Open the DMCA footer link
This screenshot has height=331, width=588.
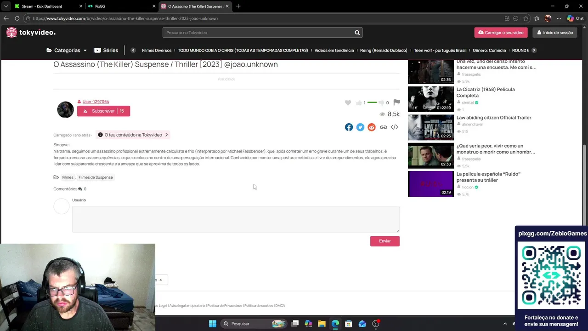[x=280, y=306]
